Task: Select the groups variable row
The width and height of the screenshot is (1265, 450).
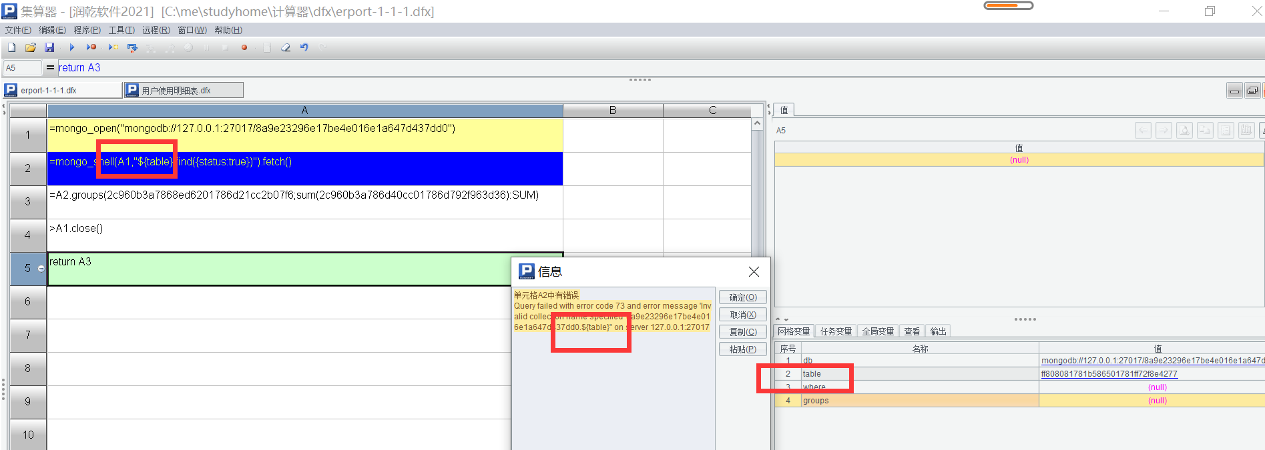Action: [1019, 401]
